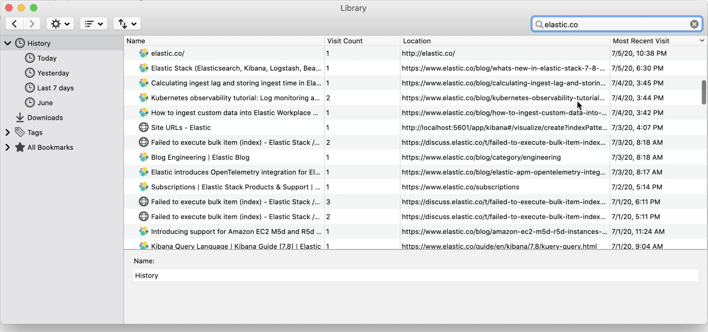This screenshot has width=708, height=332.
Task: Sort by the Name column header
Action: pyautogui.click(x=224, y=41)
